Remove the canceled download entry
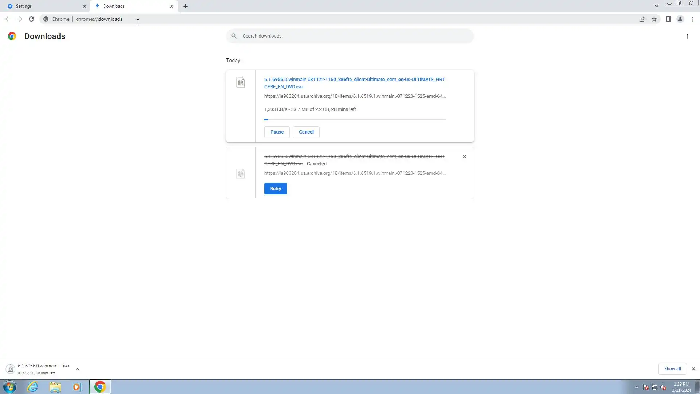This screenshot has width=700, height=394. click(464, 157)
